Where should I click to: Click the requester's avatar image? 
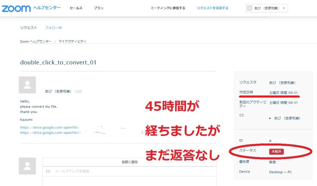coord(27,84)
